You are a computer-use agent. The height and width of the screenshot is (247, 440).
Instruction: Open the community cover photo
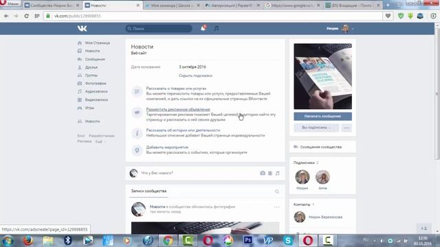(x=322, y=76)
